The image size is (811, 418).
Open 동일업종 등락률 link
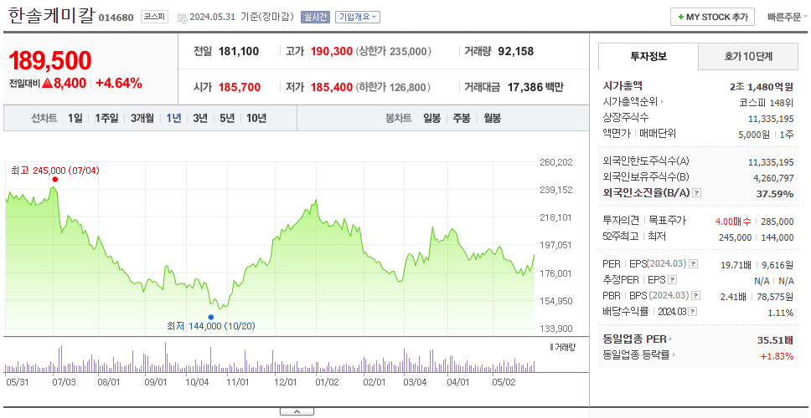pos(639,355)
